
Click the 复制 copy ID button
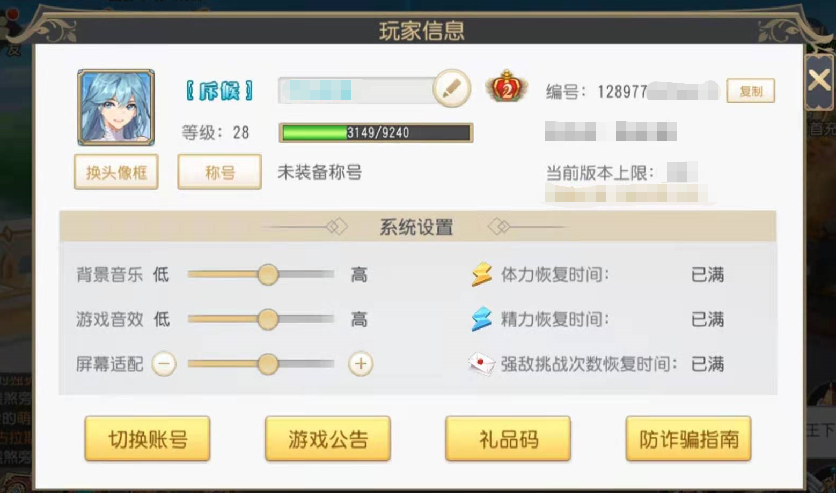pyautogui.click(x=751, y=91)
